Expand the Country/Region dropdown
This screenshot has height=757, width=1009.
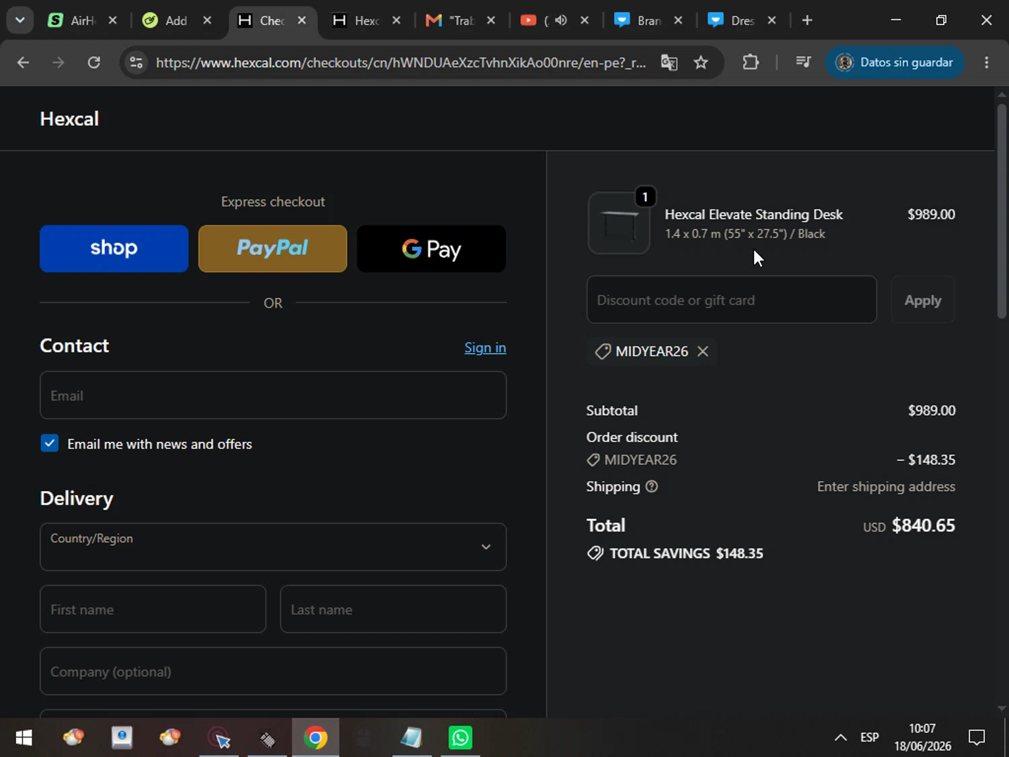273,547
